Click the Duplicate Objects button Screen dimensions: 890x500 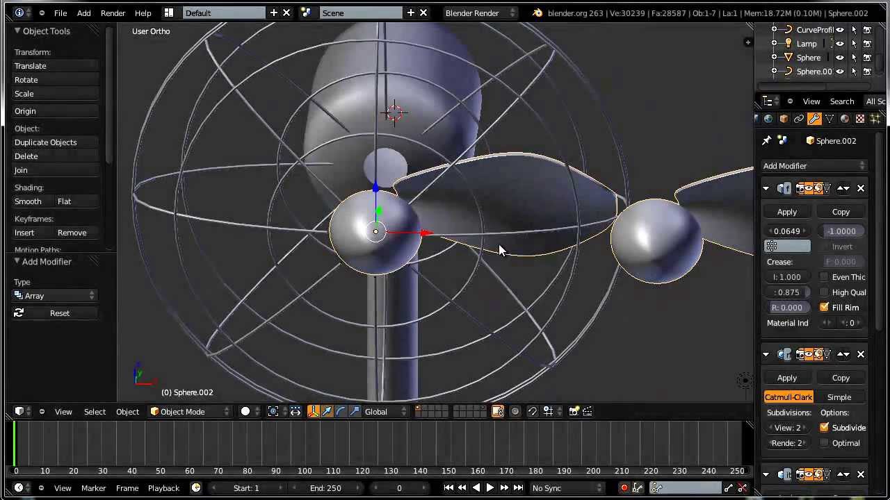[x=46, y=142]
